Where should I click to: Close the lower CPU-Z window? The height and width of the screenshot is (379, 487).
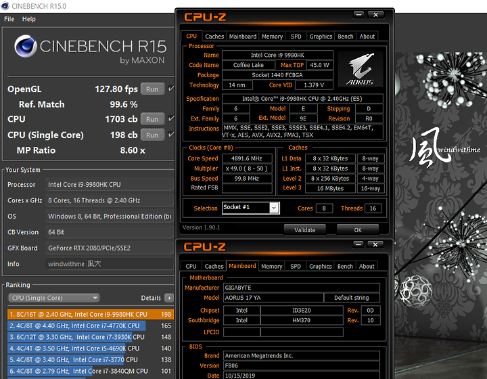coord(375,244)
